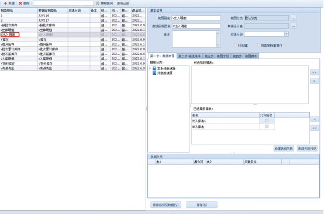
Task: Expand the 本系统数据源 tree node
Action: pos(150,68)
